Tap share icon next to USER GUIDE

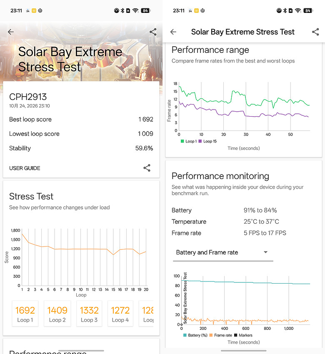(147, 168)
